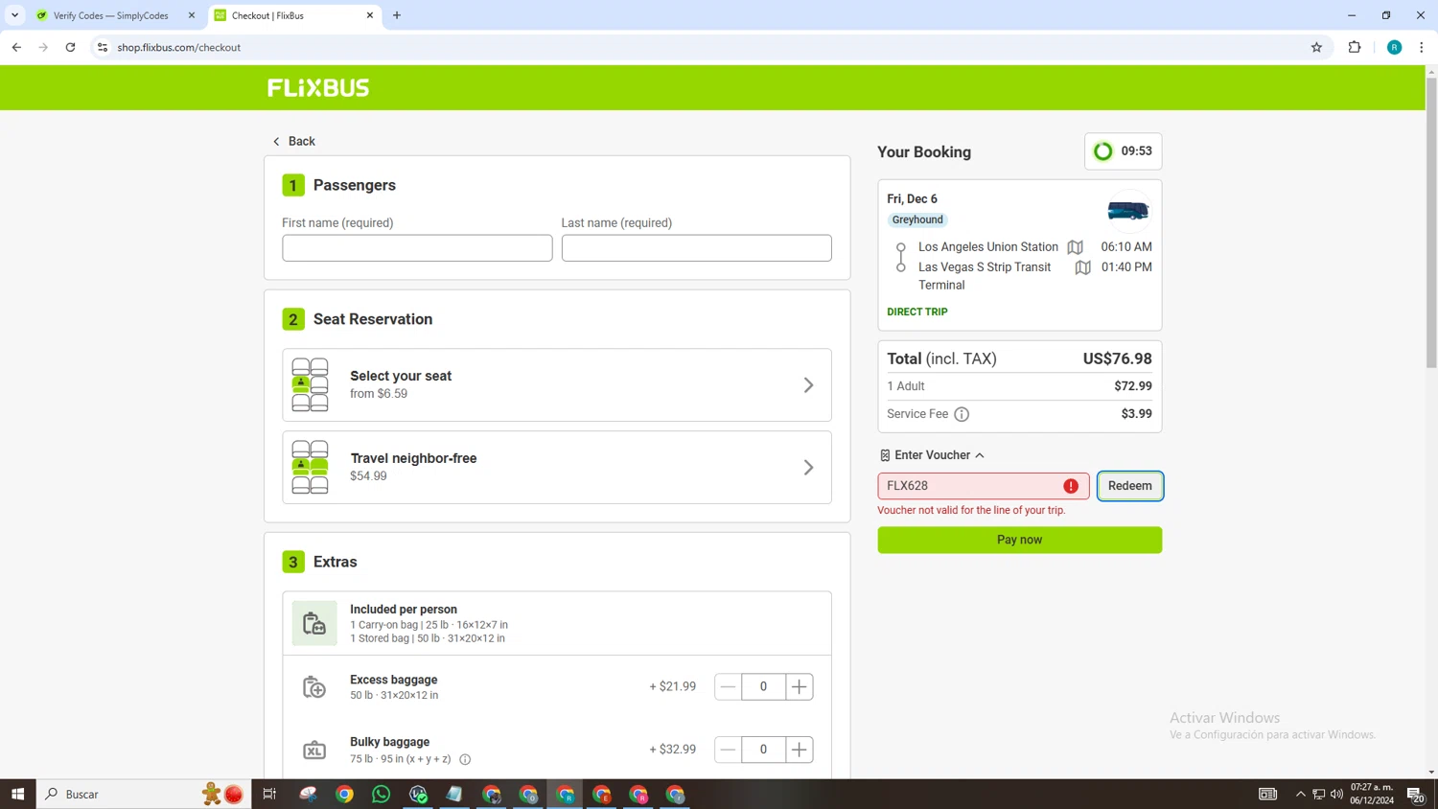1438x809 pixels.
Task: Click the Select your seat seat-map icon
Action: pos(310,385)
